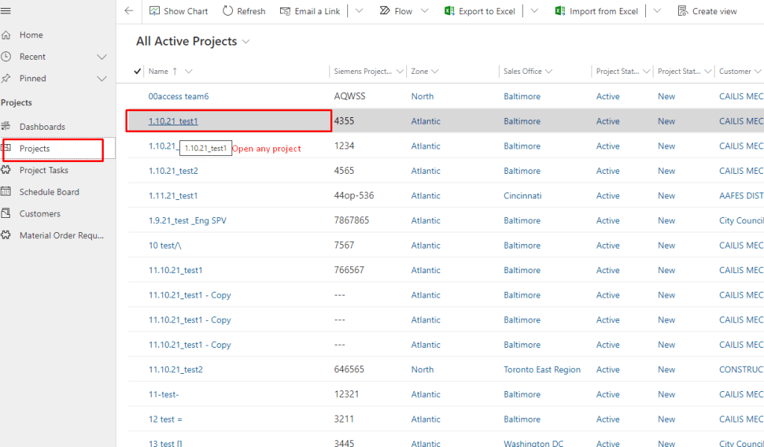Sort by the Sales Office column header

(522, 72)
